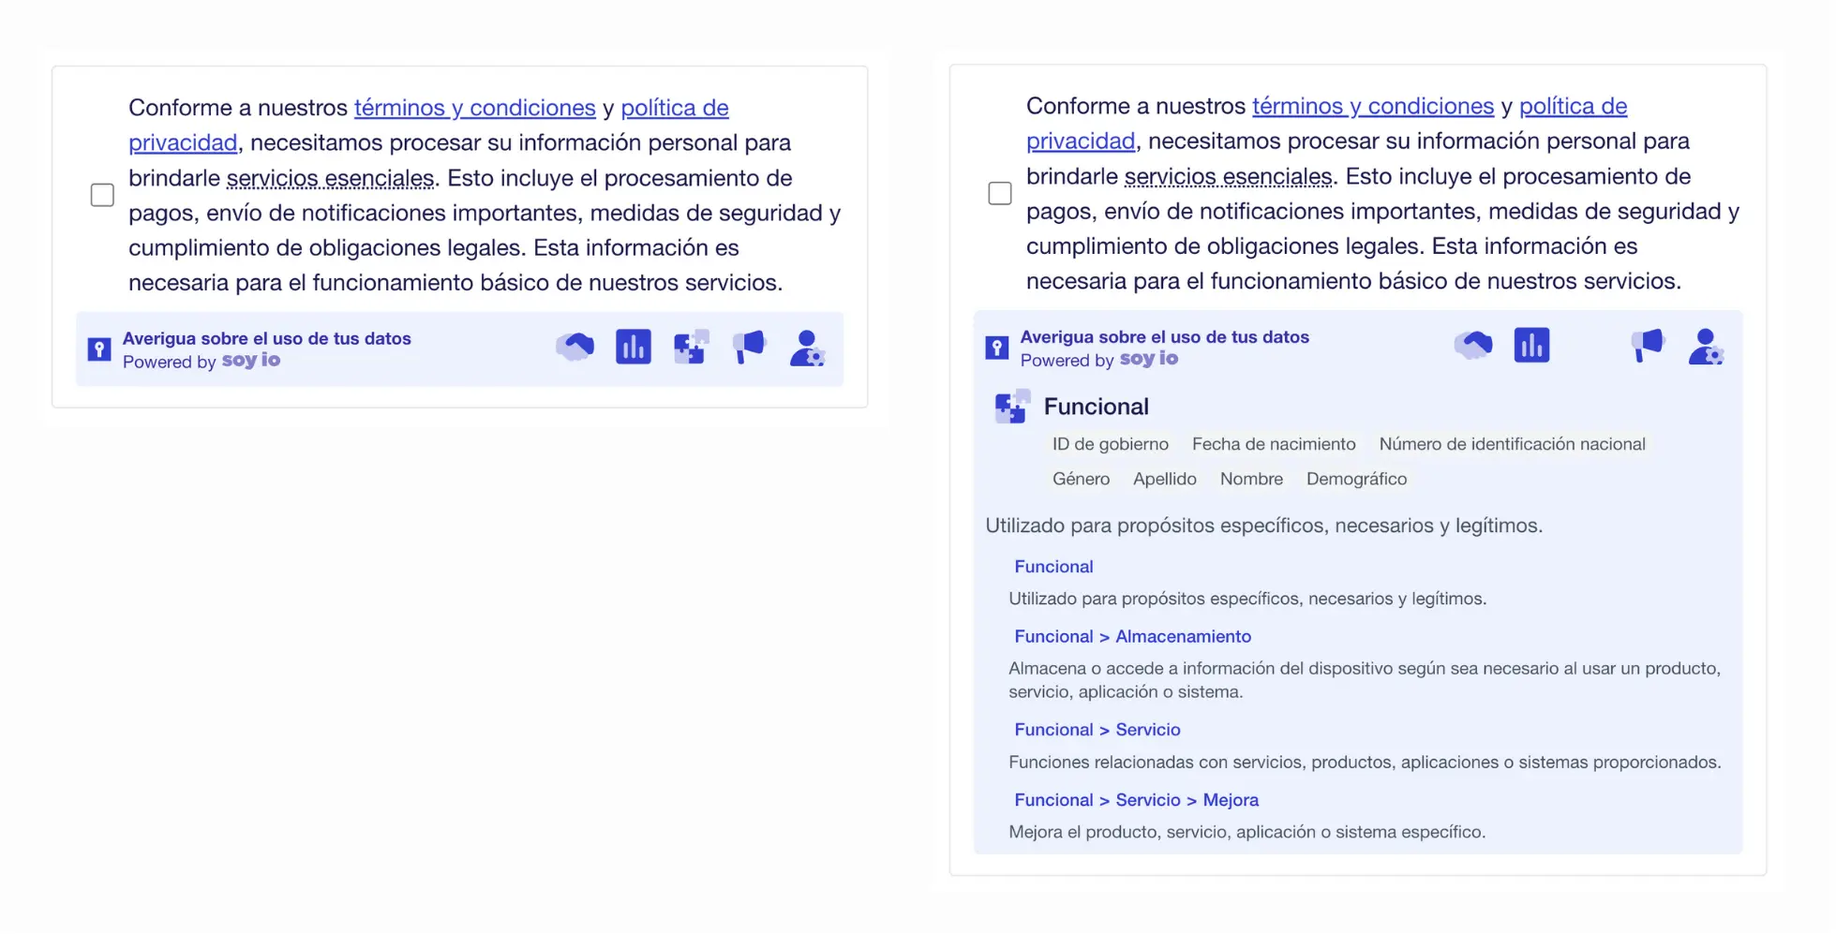Check the consent checkbox in right panel
Screen dimensions: 1836x934
tap(1000, 193)
